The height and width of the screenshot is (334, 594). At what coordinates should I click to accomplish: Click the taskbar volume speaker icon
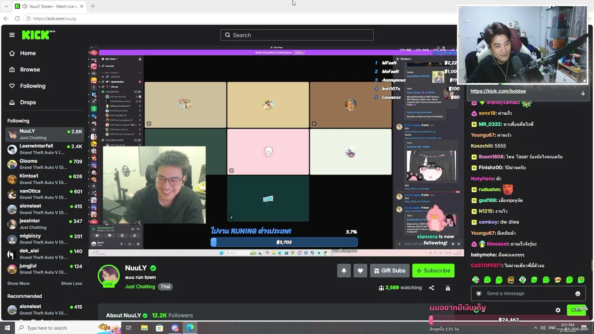(x=543, y=328)
